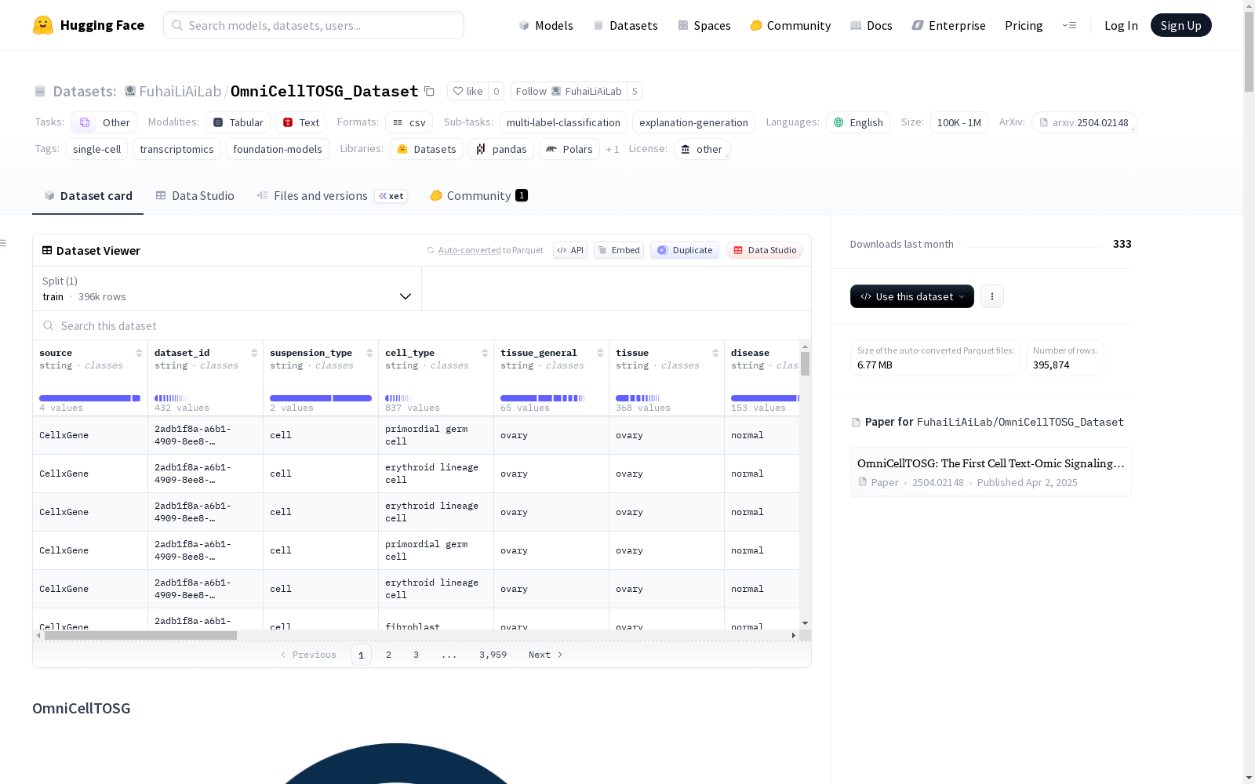Open Docs in the top navigation
This screenshot has width=1255, height=784.
click(x=871, y=25)
